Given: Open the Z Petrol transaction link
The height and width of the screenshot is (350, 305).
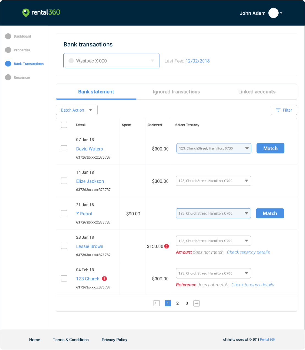Looking at the screenshot, I should pyautogui.click(x=84, y=214).
